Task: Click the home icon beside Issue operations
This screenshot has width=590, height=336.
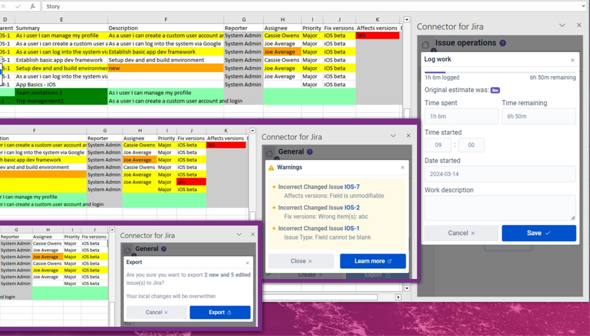Action: 425,45
